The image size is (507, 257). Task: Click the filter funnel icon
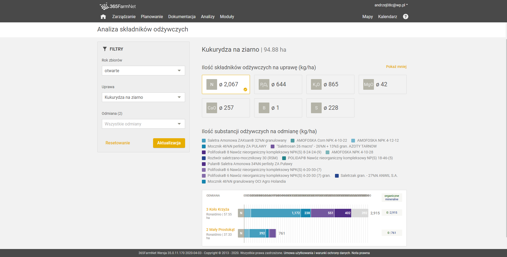[x=105, y=49]
